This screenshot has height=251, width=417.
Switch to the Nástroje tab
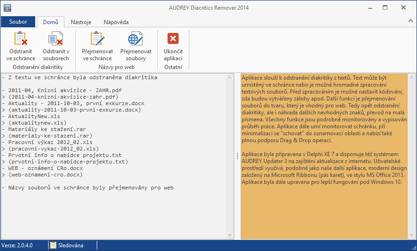81,22
